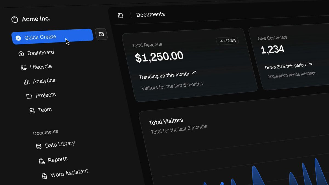Click the Projects folder icon
This screenshot has height=185, width=329.
[29, 96]
